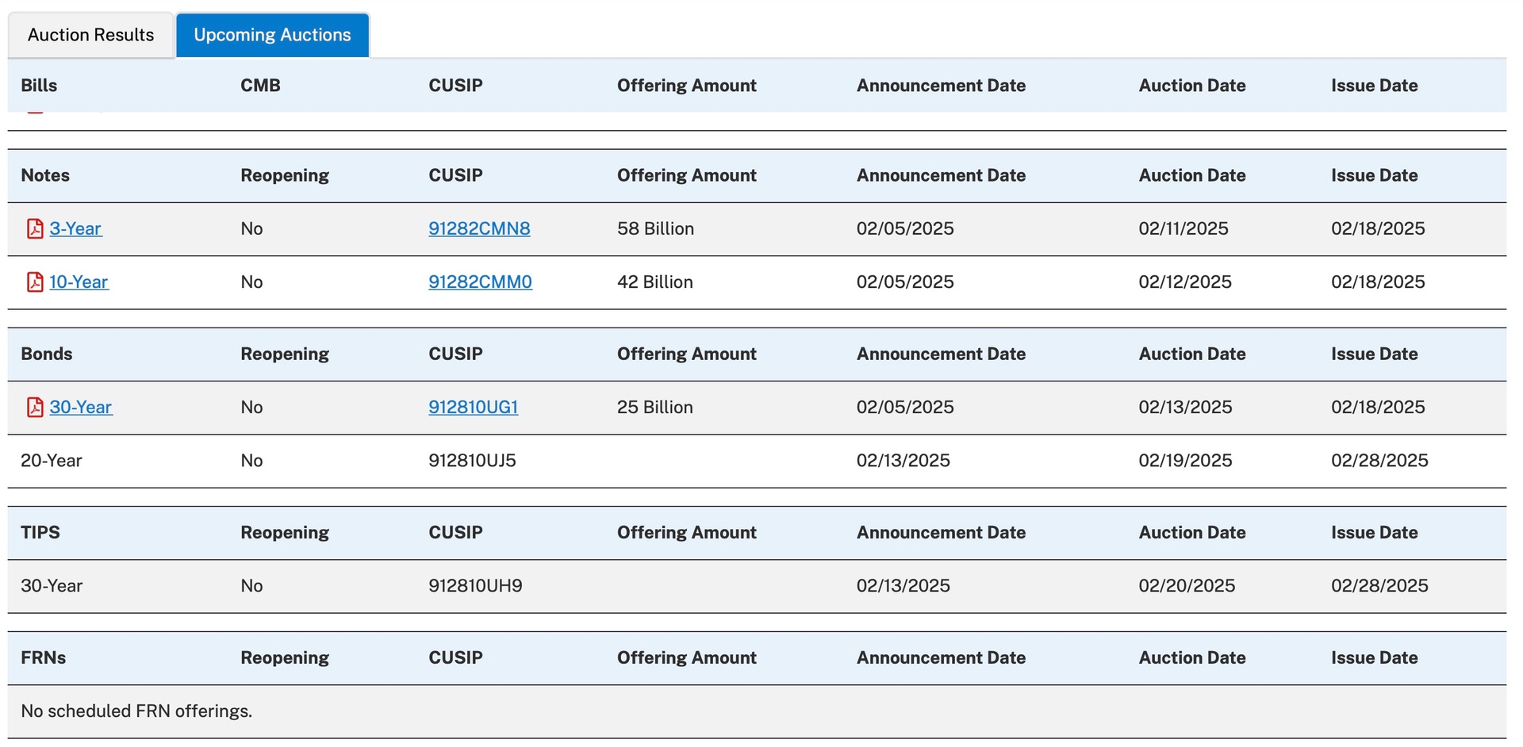
Task: Switch to the Auction Results tab
Action: (90, 35)
